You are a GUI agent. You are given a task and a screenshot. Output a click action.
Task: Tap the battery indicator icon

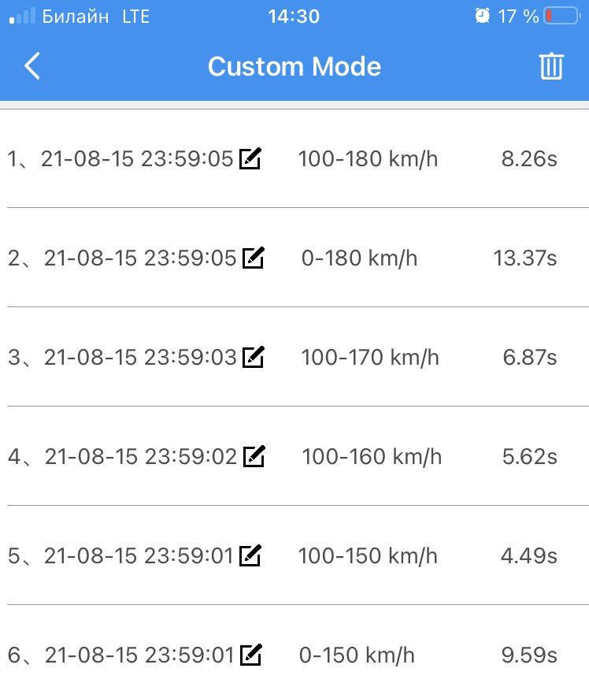pyautogui.click(x=560, y=16)
